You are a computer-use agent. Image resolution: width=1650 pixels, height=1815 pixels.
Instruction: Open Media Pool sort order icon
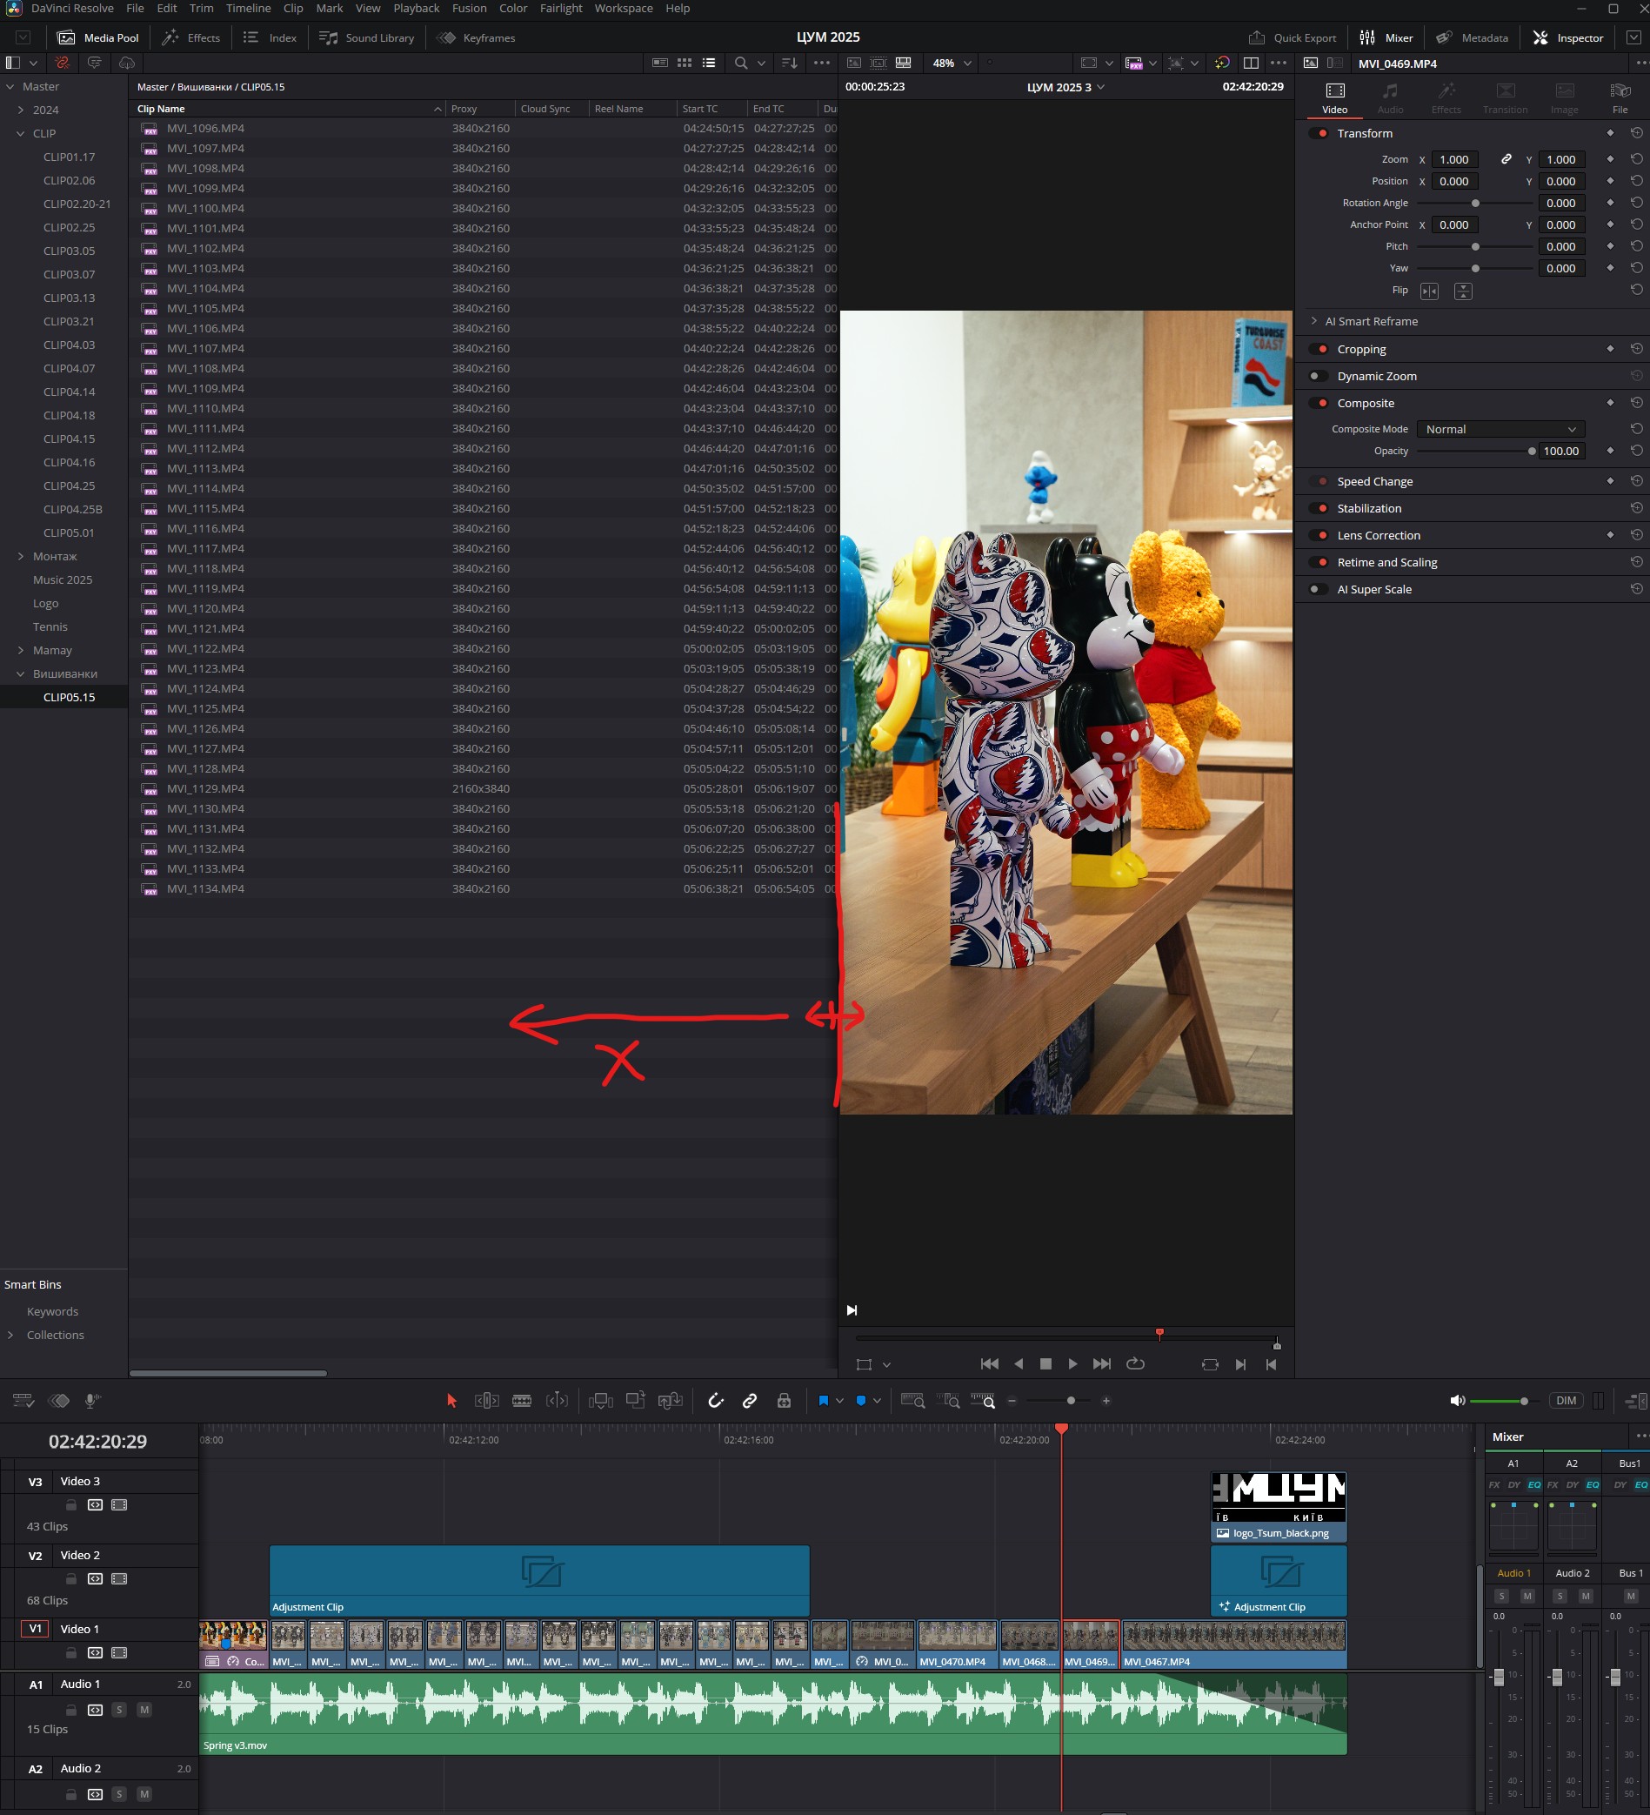coord(790,63)
